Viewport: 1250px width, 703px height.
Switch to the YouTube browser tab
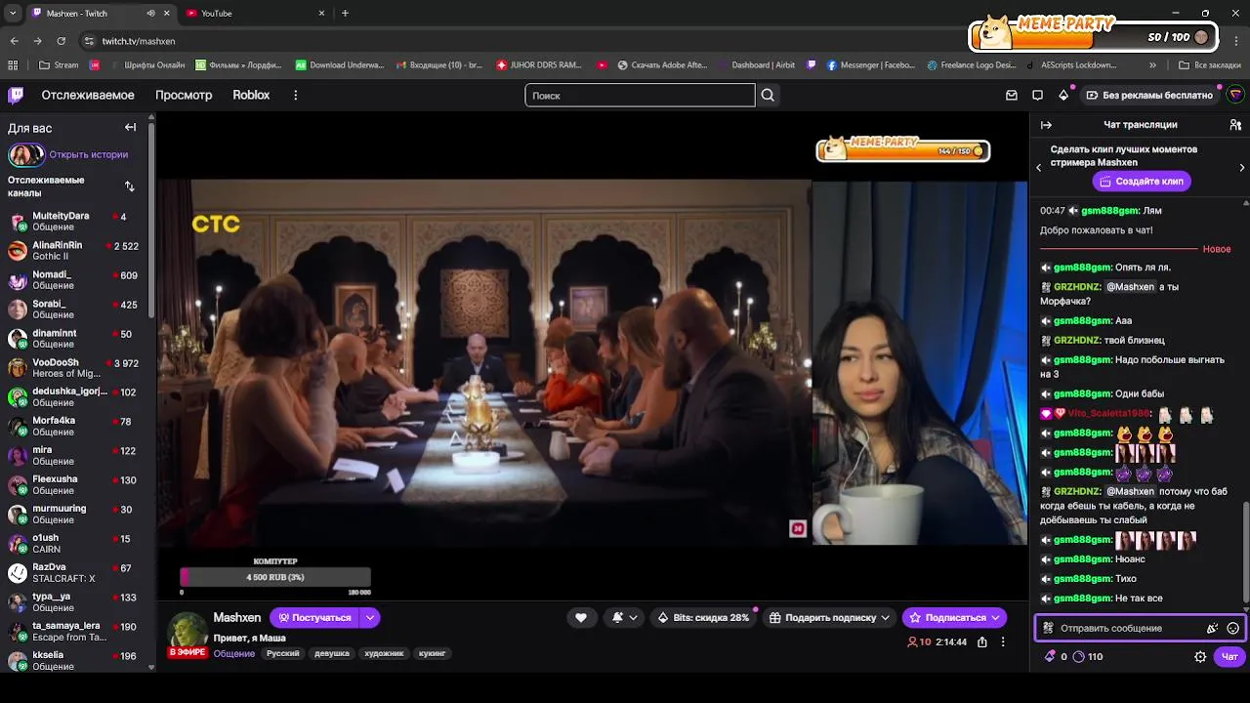click(x=256, y=14)
